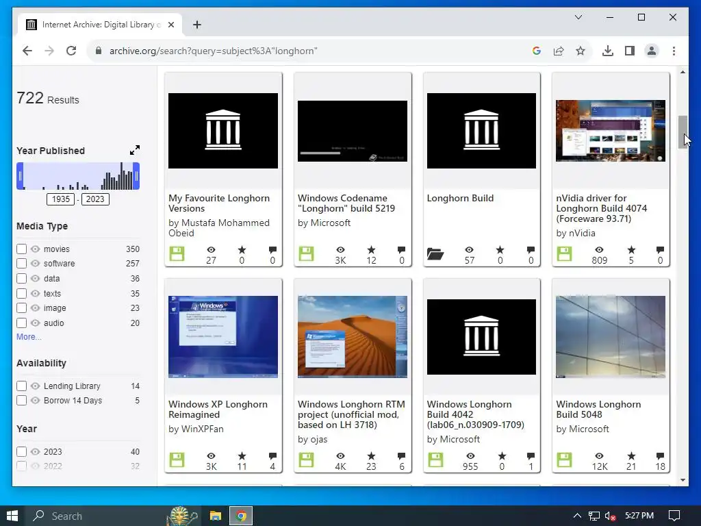
Task: Open Windows Longhorn RTM project title
Action: click(x=351, y=414)
